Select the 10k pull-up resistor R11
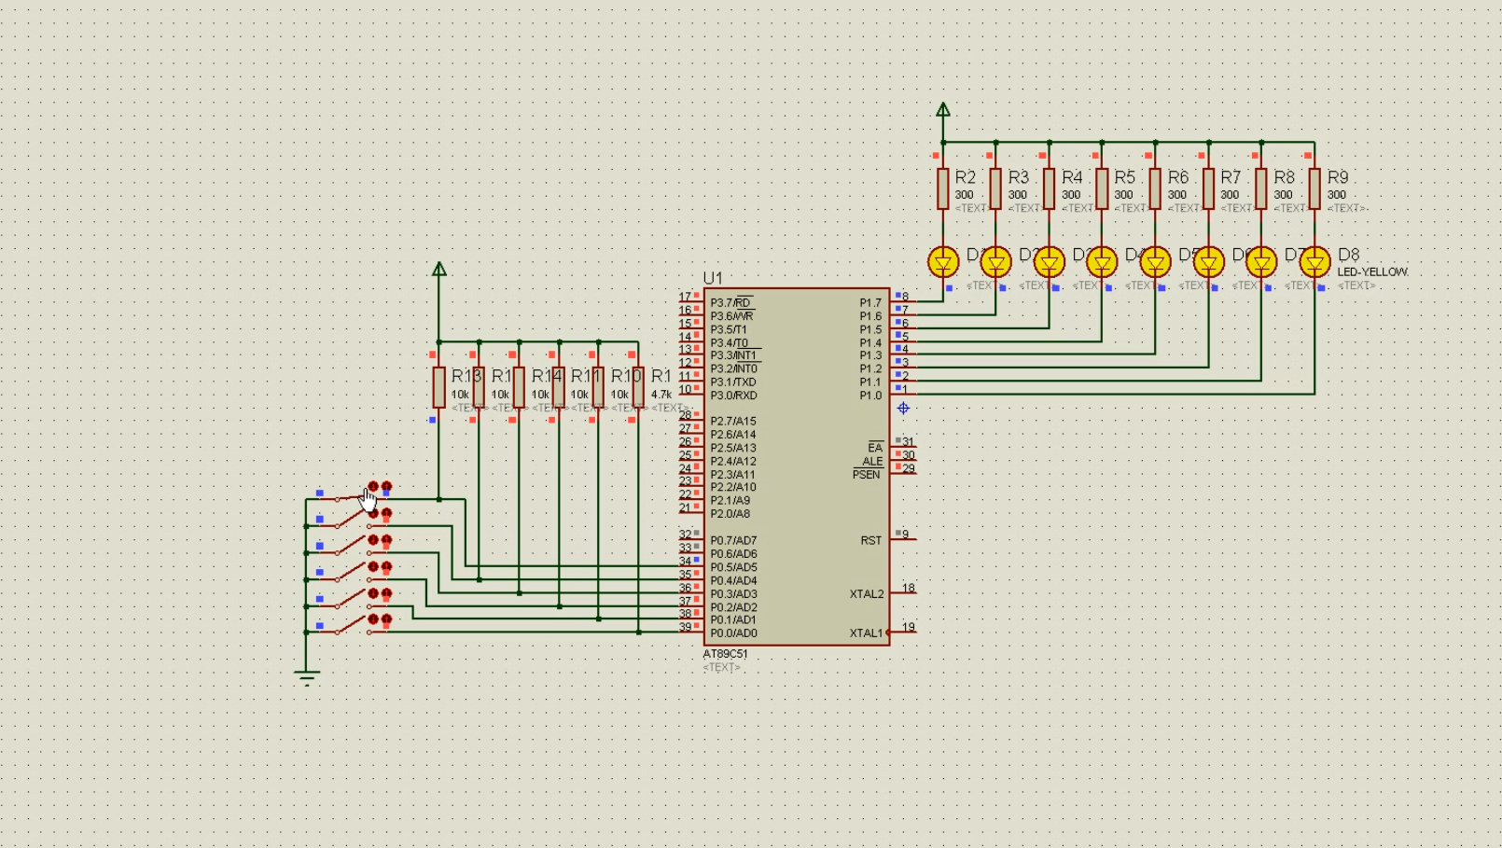Screen dimensions: 1502x848 coord(559,387)
